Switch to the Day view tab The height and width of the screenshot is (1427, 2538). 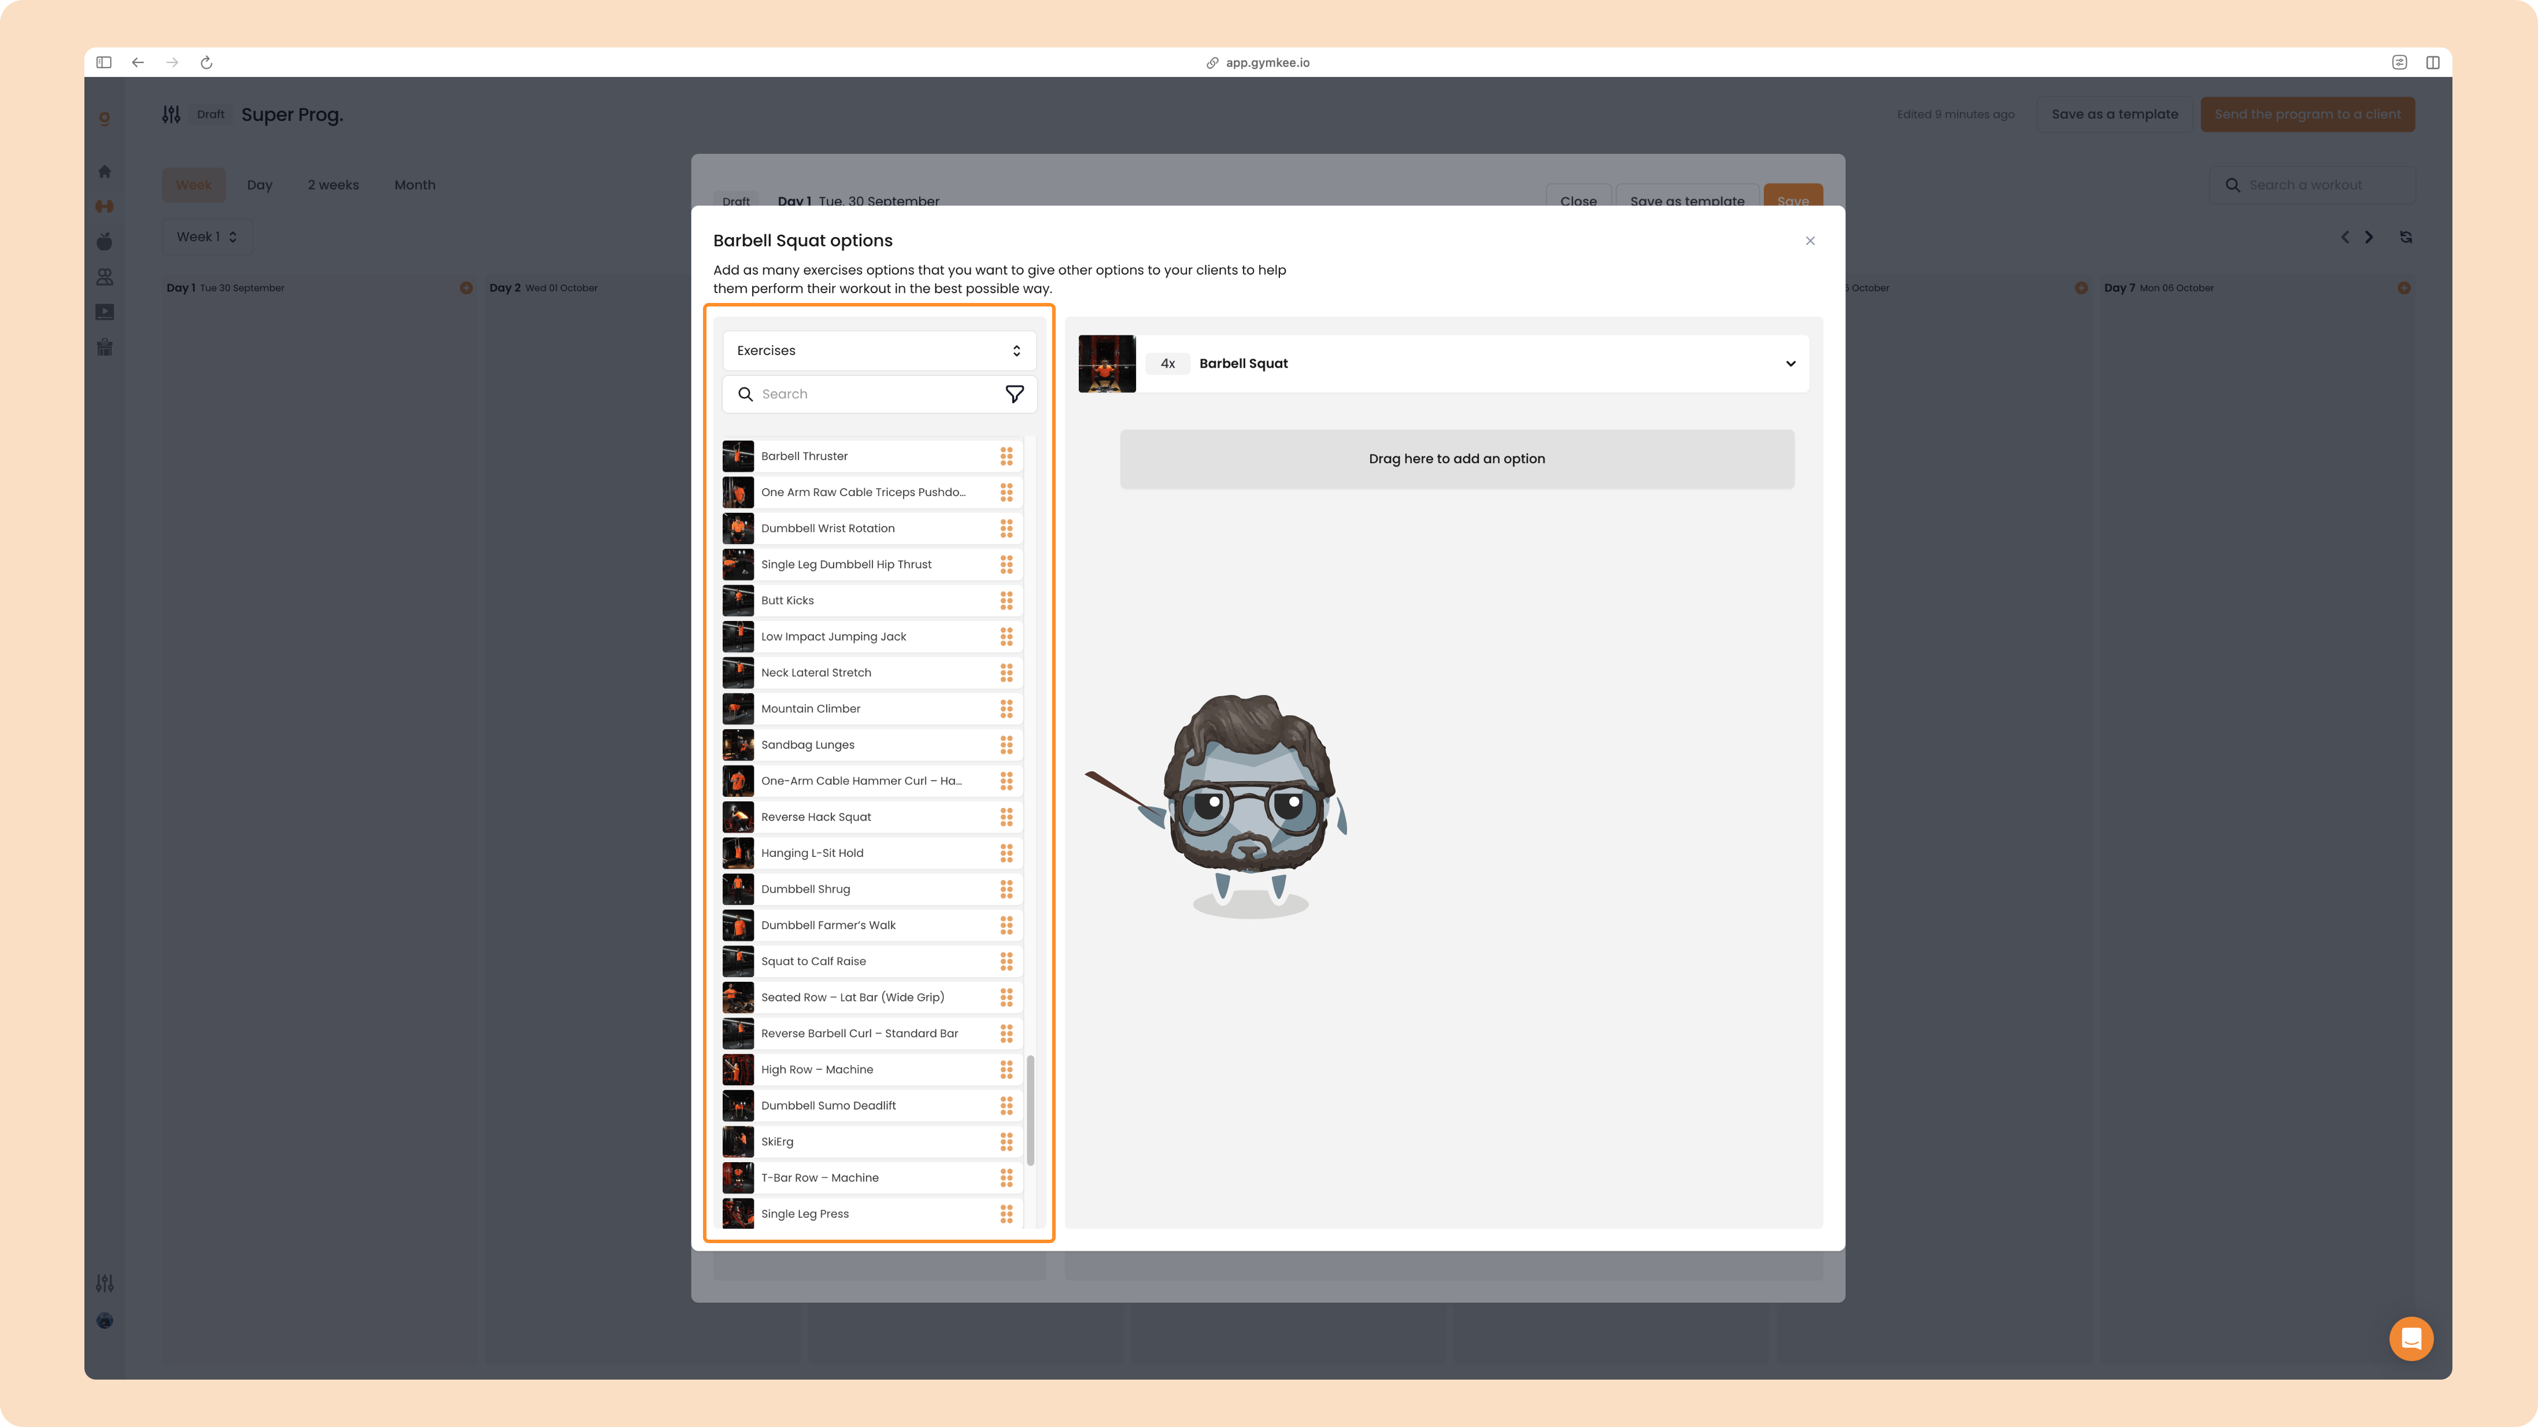tap(260, 185)
